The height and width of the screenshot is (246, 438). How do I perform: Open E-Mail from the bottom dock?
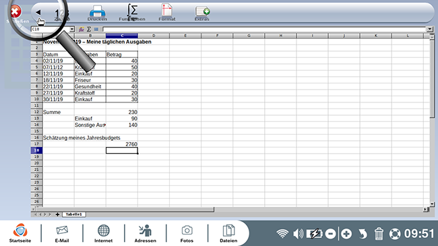[x=62, y=233]
